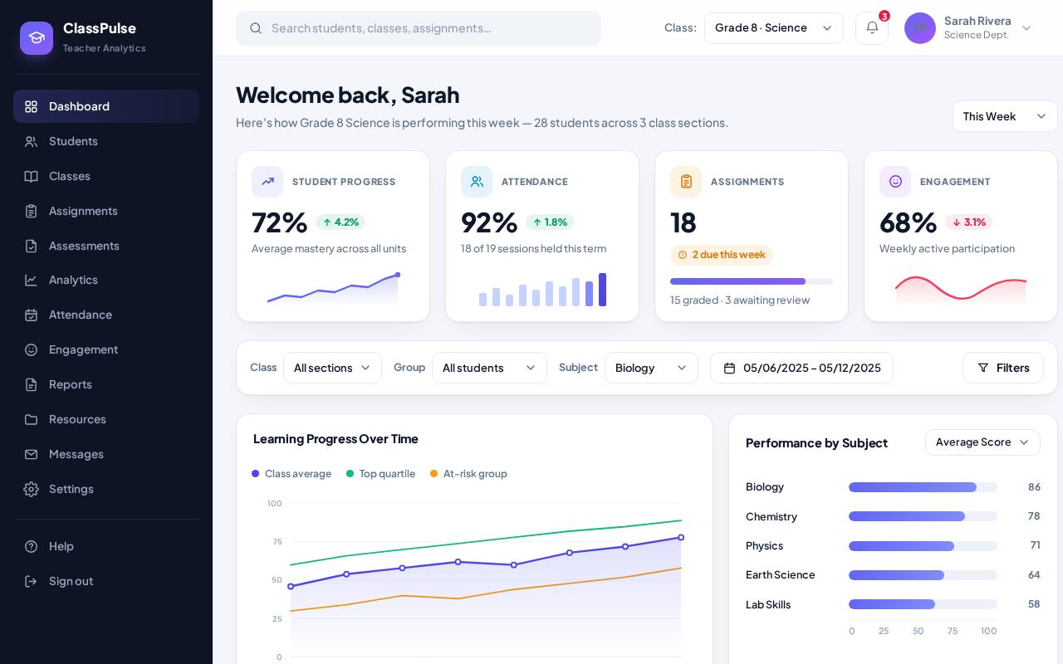
Task: Open the notifications bell icon
Action: (x=872, y=28)
